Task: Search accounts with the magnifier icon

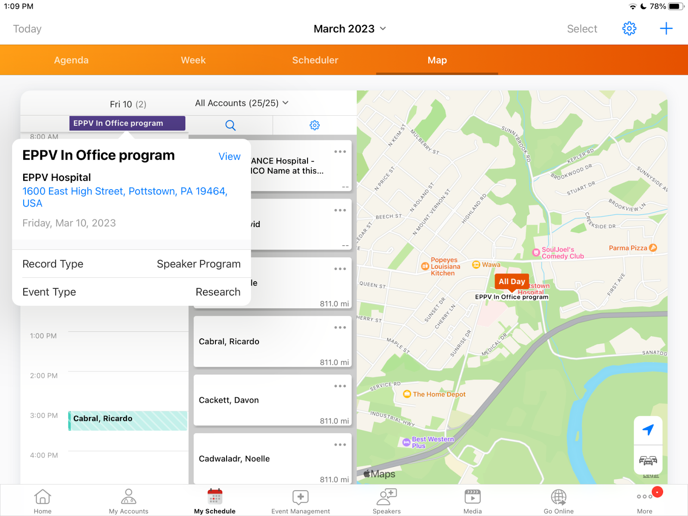Action: pyautogui.click(x=230, y=125)
